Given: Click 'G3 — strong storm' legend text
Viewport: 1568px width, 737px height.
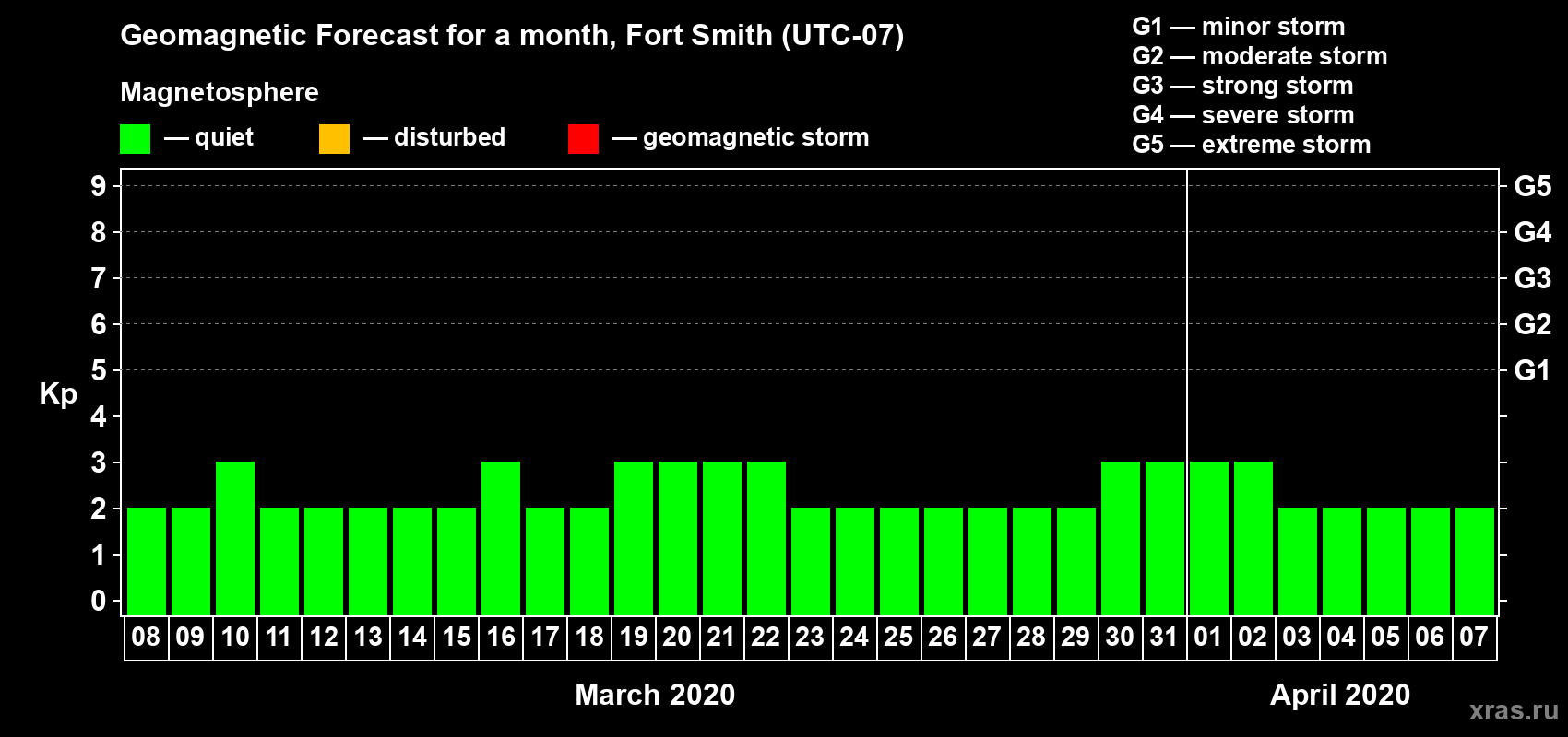Looking at the screenshot, I should pos(1242,86).
